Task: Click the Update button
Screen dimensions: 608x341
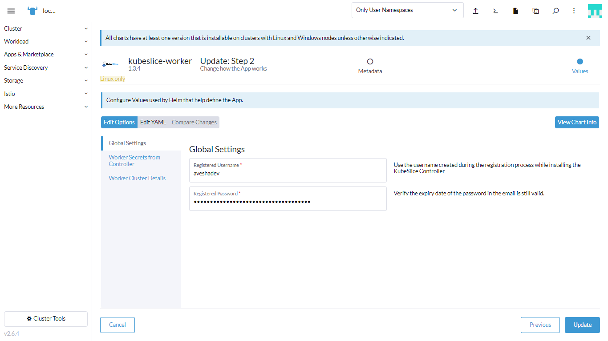Action: [582, 325]
